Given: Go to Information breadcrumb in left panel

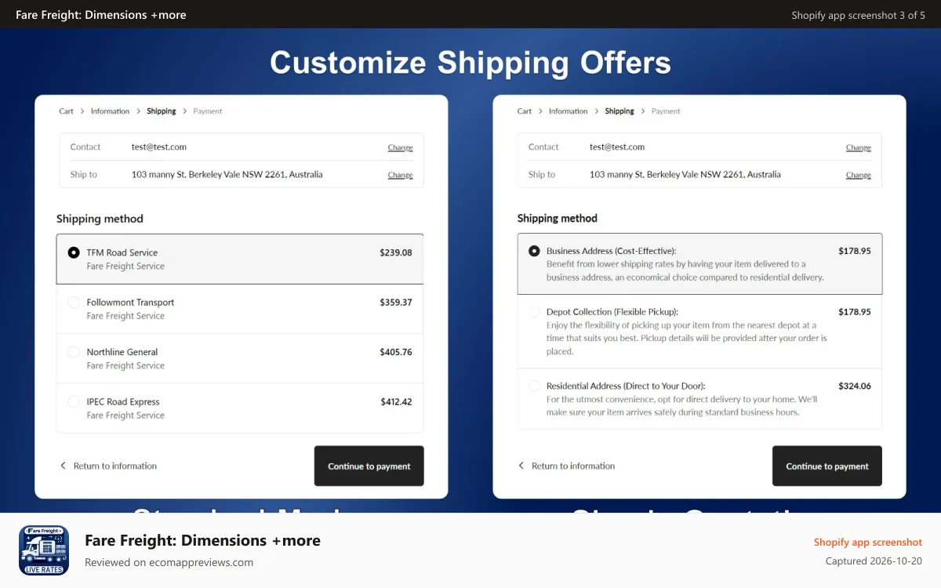Looking at the screenshot, I should [x=110, y=111].
